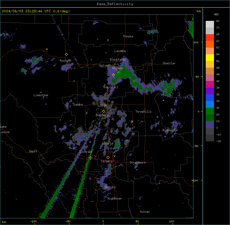The width and height of the screenshot is (230, 225).
Task: Click the Innisfail label
Action: coord(111,87)
